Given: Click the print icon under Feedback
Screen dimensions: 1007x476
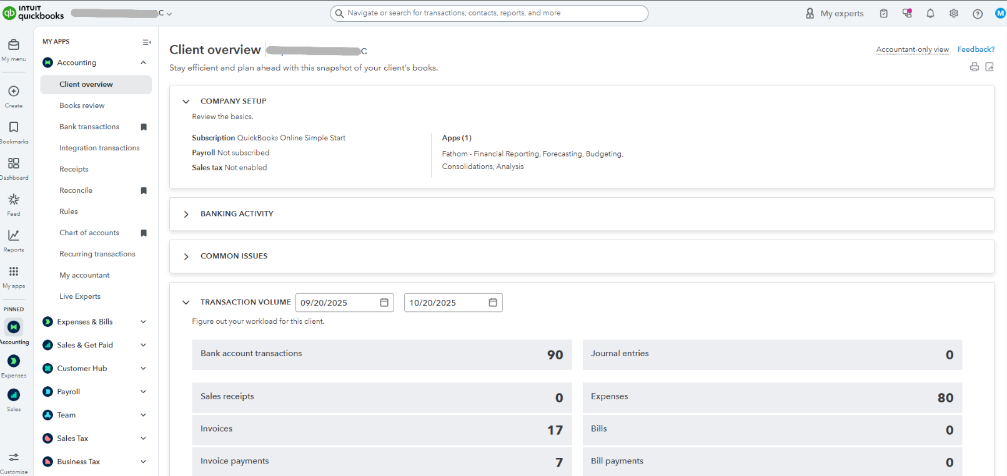Looking at the screenshot, I should point(975,67).
